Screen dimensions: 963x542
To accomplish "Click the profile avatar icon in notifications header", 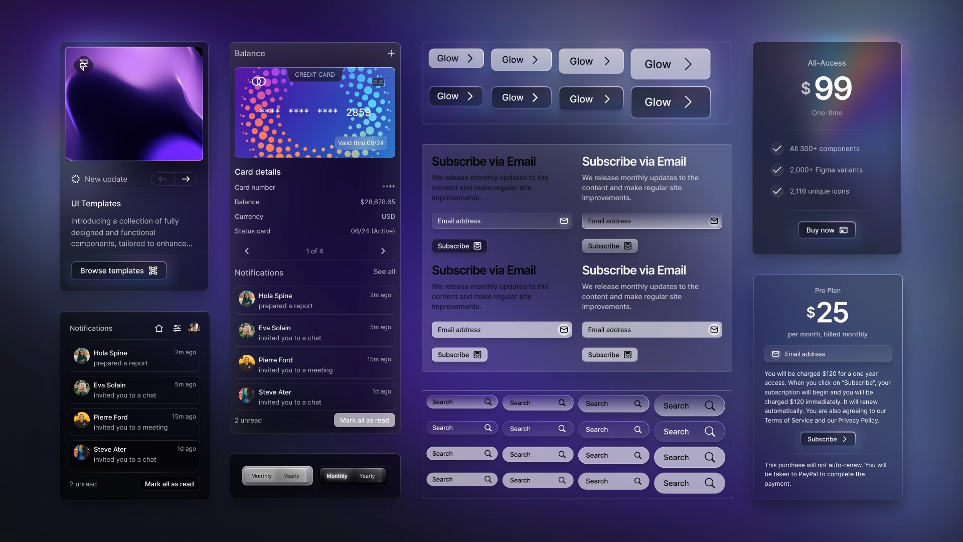I will tap(195, 328).
